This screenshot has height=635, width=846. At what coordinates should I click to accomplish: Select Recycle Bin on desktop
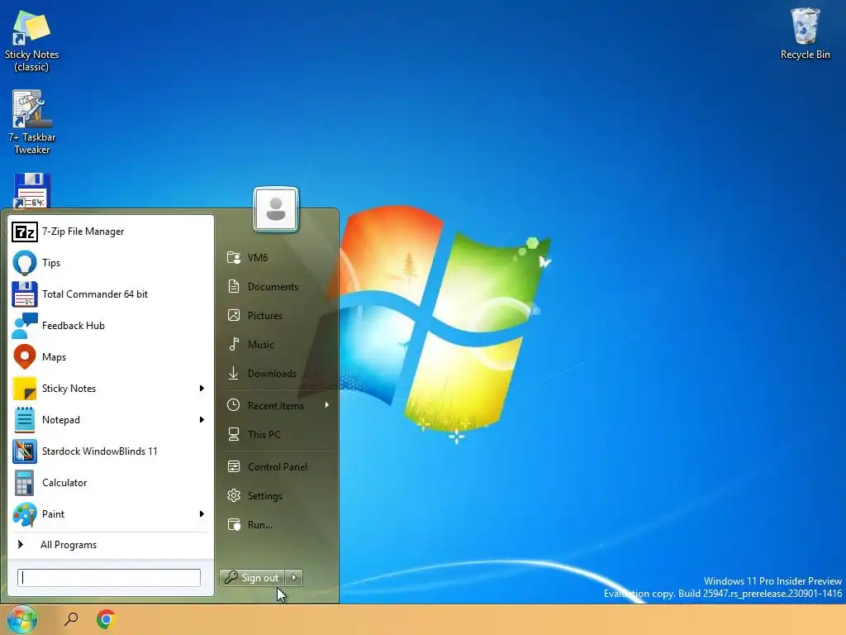(805, 33)
